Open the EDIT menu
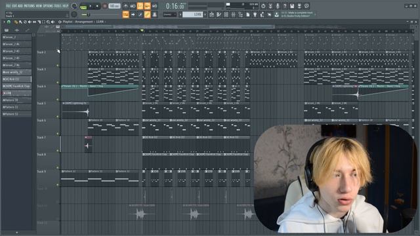Image resolution: width=420 pixels, height=236 pixels. click(x=14, y=6)
